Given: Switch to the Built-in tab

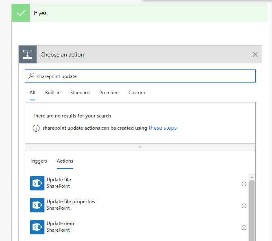Looking at the screenshot, I should click(x=53, y=93).
